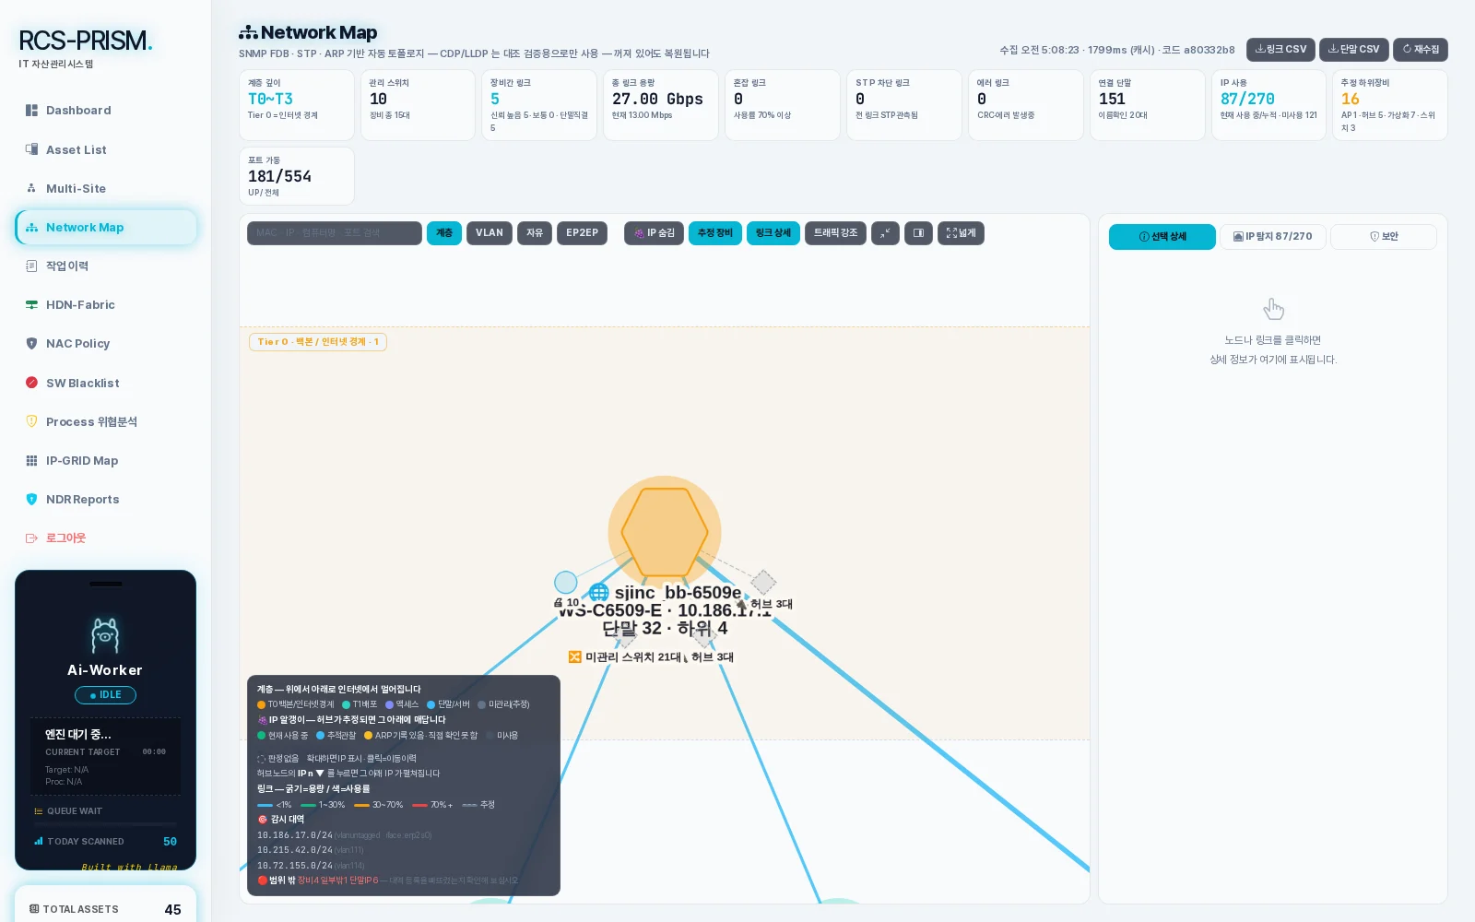This screenshot has height=922, width=1475.
Task: Open the Dashboard sidebar item
Action: (x=105, y=111)
